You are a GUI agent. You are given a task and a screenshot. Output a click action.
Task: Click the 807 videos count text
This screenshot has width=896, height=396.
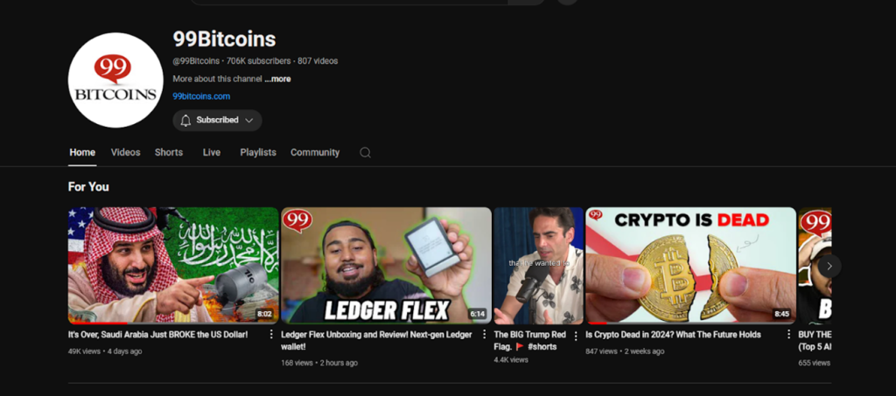tap(318, 61)
